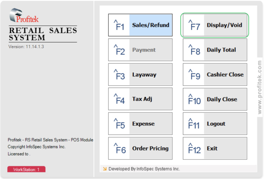The width and height of the screenshot is (264, 179).
Task: Run the Daily Close function
Action: pos(215,99)
